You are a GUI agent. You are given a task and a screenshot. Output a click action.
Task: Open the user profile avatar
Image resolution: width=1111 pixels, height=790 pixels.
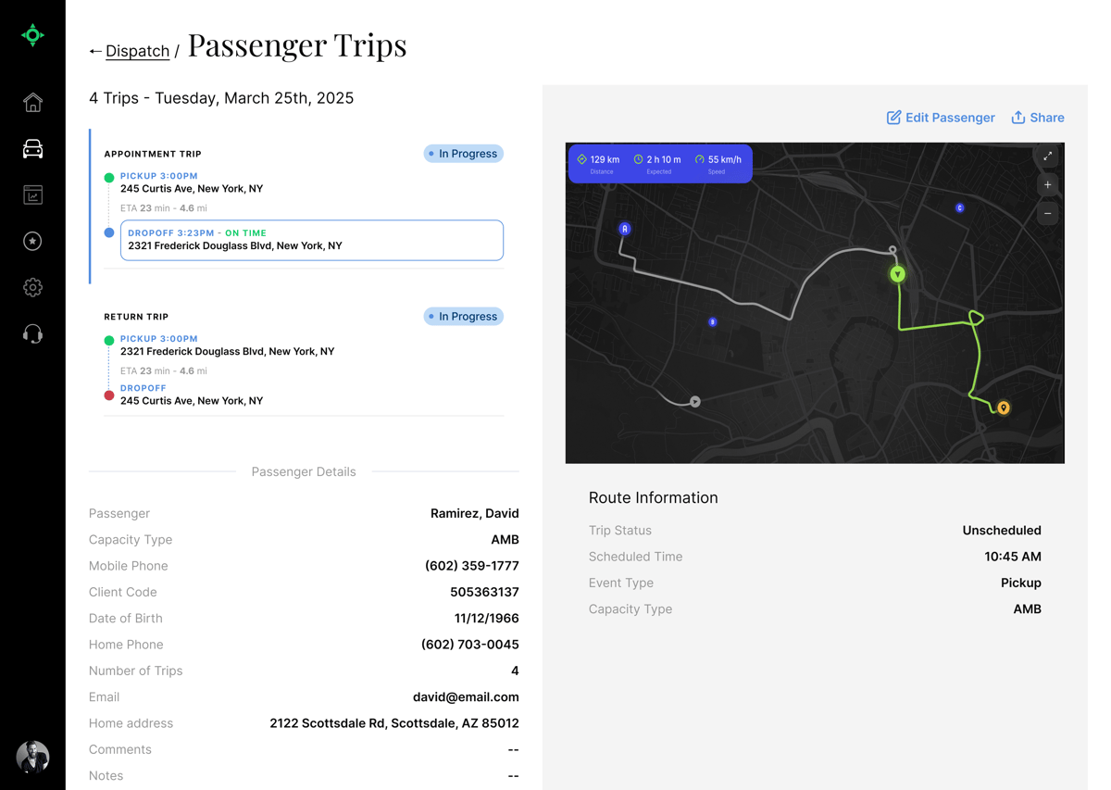[32, 757]
